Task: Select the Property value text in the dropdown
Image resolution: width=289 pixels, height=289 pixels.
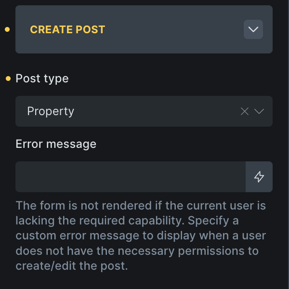Action: 51,111
